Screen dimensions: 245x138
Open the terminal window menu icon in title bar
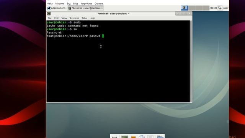point(49,14)
